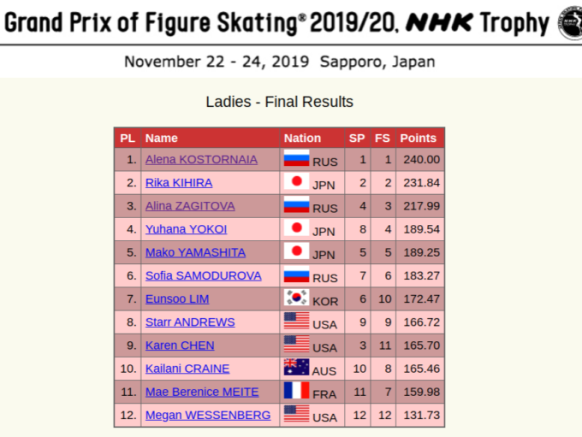This screenshot has height=437, width=582.
Task: Click the Points column header
Action: click(x=418, y=138)
